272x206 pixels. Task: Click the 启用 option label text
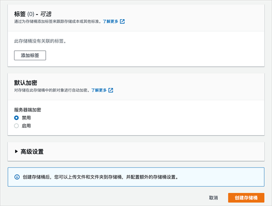(x=26, y=126)
